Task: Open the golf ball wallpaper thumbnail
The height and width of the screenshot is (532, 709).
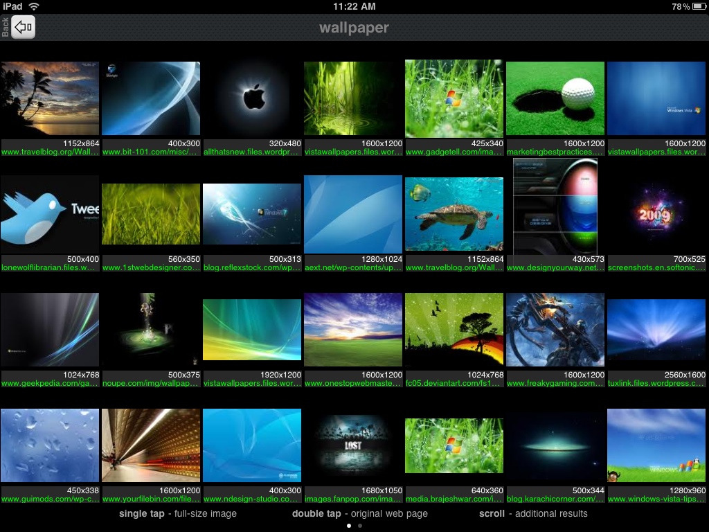Action: point(555,98)
